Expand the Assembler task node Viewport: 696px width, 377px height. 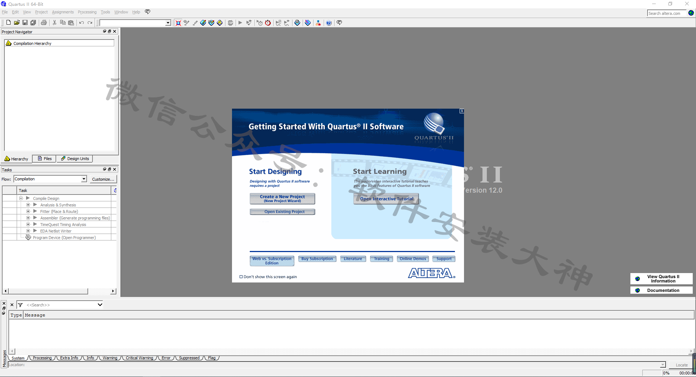pos(28,218)
